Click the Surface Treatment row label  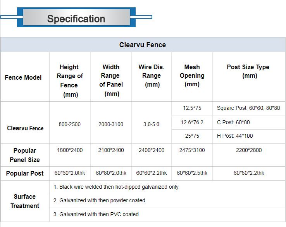coord(25,201)
